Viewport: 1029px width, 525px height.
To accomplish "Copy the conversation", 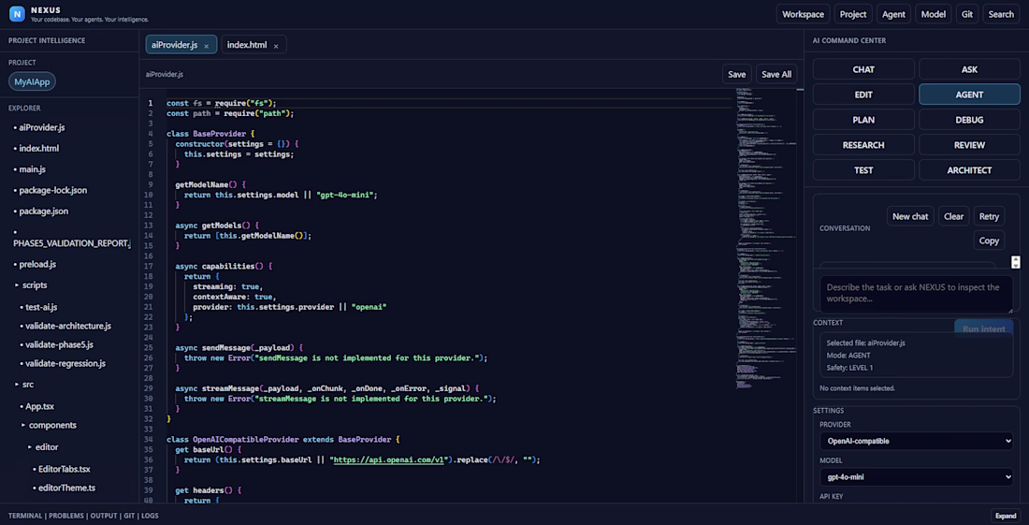I will click(x=989, y=241).
